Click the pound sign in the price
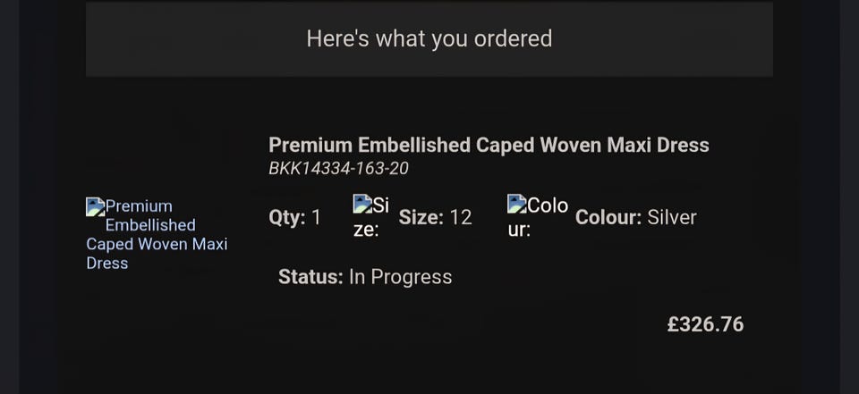This screenshot has width=859, height=394. (673, 324)
